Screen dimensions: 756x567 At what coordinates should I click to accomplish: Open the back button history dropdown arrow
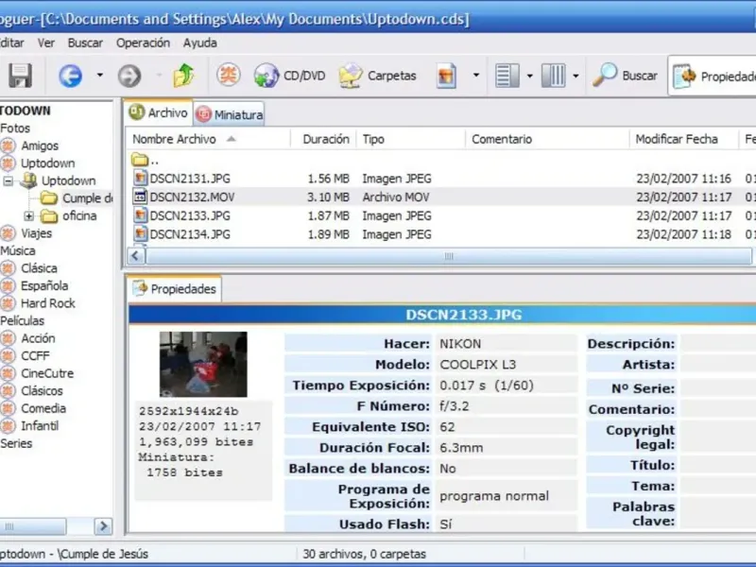(99, 76)
